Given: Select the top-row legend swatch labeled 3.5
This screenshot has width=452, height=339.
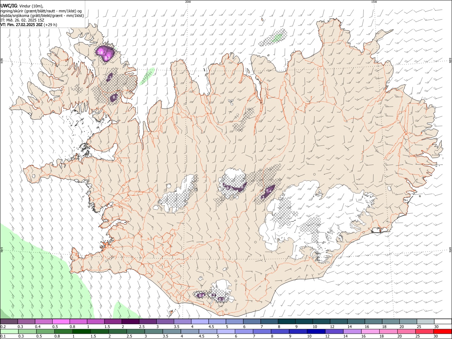Looking at the screenshot, I should pyautogui.click(x=182, y=322).
